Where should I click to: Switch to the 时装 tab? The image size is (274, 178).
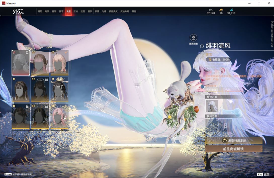click(x=47, y=11)
